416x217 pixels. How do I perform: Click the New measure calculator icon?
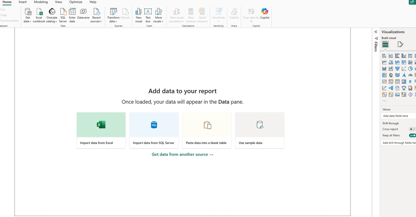(x=191, y=11)
